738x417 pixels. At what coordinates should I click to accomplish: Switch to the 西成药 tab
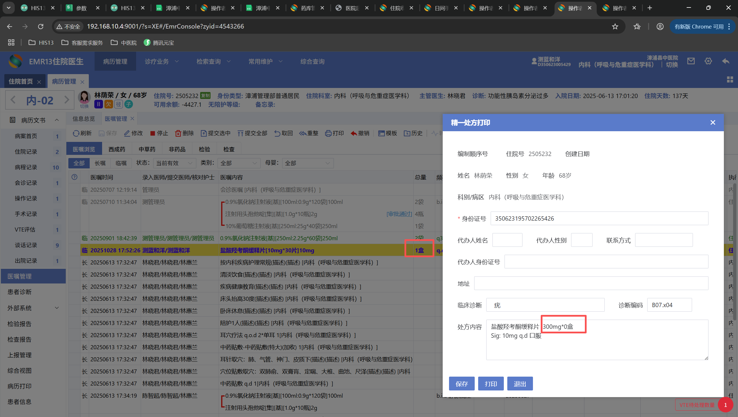click(117, 149)
